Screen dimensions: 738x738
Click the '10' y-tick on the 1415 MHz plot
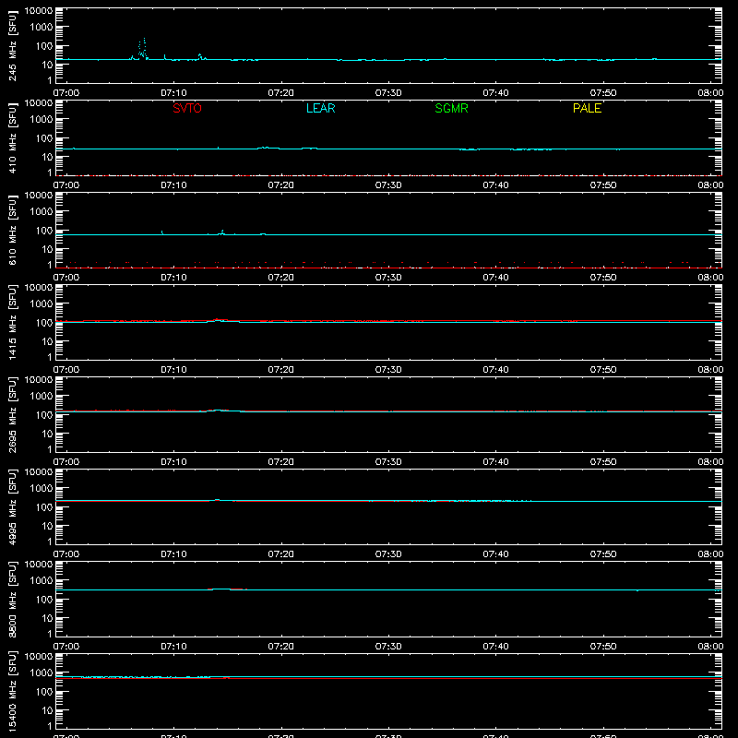(x=47, y=341)
